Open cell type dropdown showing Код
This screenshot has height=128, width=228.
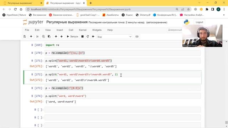115,37
